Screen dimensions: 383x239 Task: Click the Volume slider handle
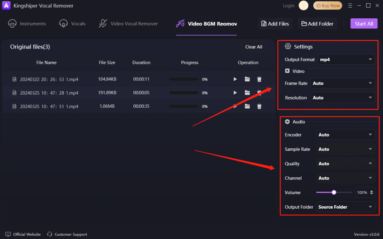tap(334, 192)
